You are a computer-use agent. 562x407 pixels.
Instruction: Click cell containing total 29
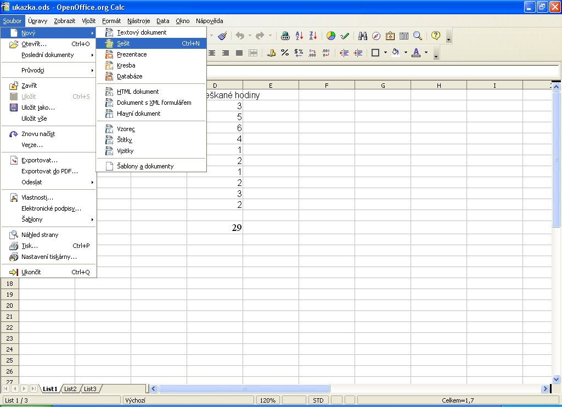pyautogui.click(x=215, y=228)
